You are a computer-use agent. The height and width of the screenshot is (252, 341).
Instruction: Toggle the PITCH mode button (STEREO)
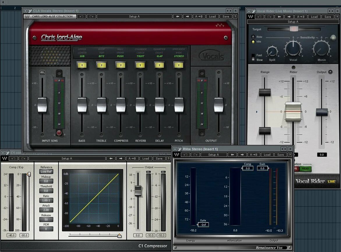pos(179,65)
